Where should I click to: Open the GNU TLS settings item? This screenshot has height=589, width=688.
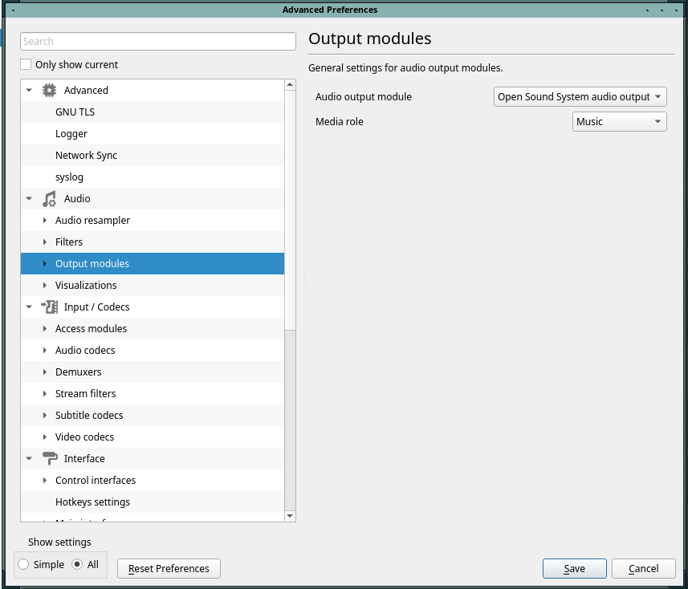(75, 112)
